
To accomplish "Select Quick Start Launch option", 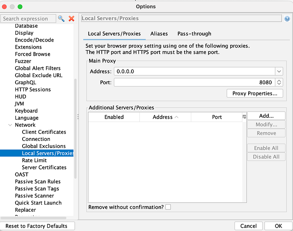I will (x=38, y=203).
